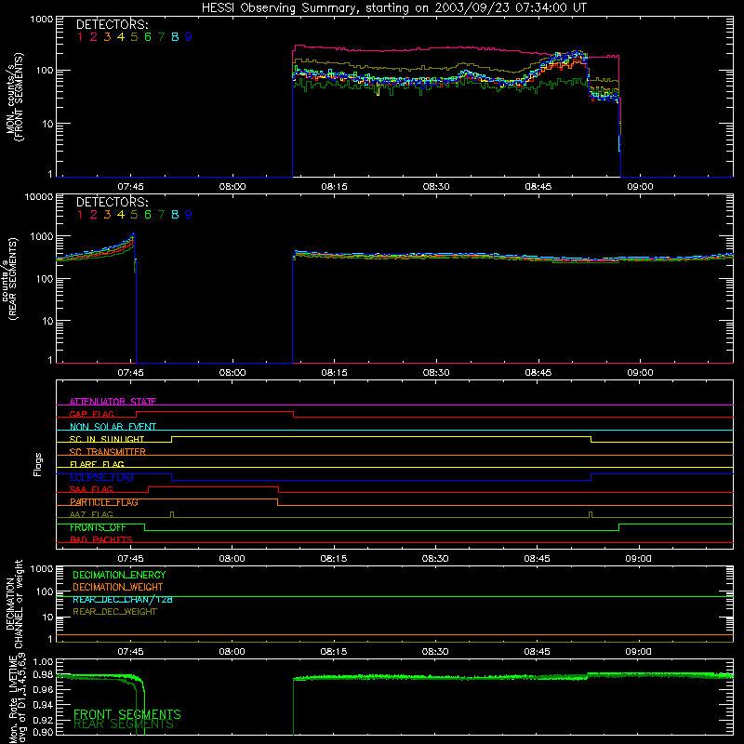Click the NON_SOLAR_EVENT flag label
The width and height of the screenshot is (744, 744).
tap(113, 427)
